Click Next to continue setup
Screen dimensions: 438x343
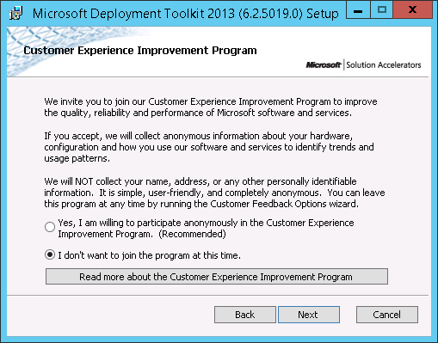pos(309,315)
